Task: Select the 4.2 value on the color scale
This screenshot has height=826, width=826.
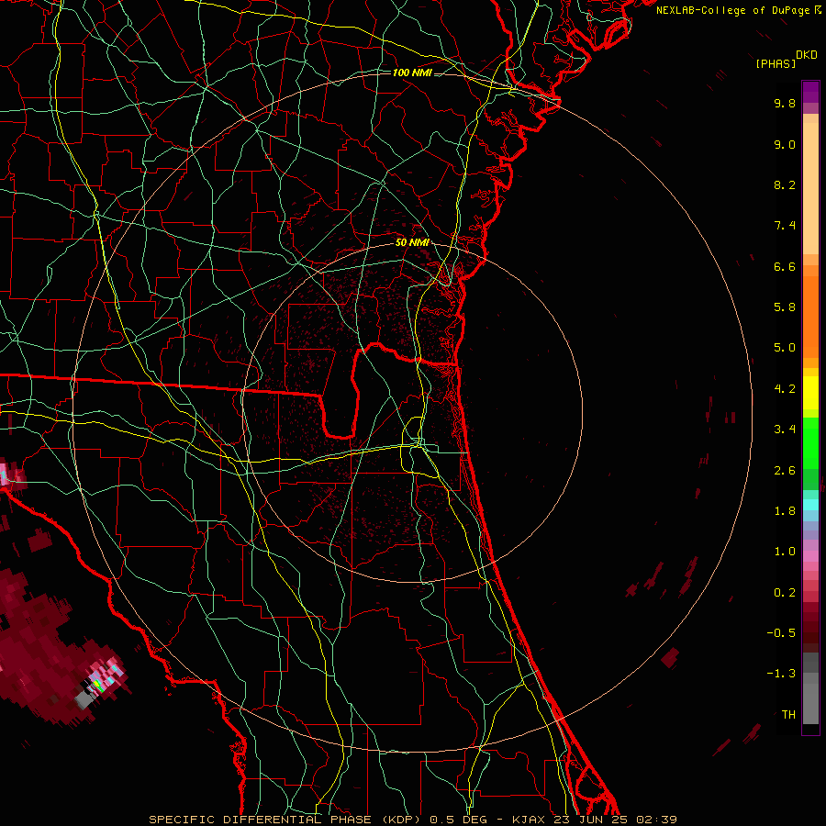Action: tap(785, 389)
